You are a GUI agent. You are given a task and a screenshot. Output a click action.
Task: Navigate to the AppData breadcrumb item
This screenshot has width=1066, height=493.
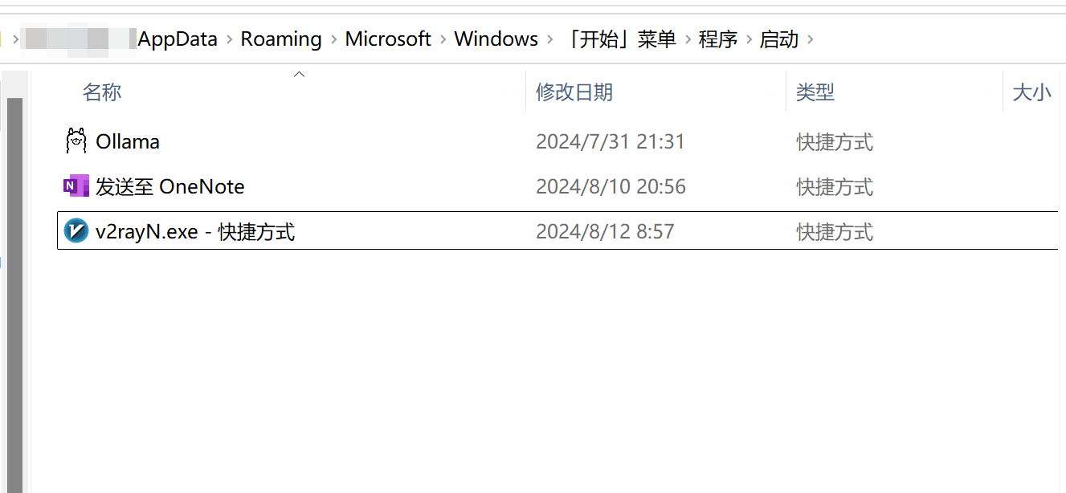pyautogui.click(x=177, y=38)
